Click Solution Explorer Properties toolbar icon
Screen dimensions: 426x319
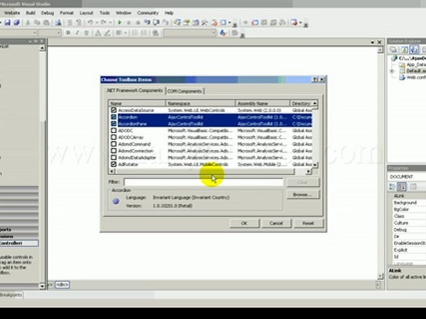coord(393,50)
